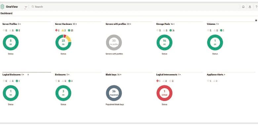Viewport: 258px width, 125px height.
Task: Open the Logical Enclosures panel link
Action: (13, 75)
